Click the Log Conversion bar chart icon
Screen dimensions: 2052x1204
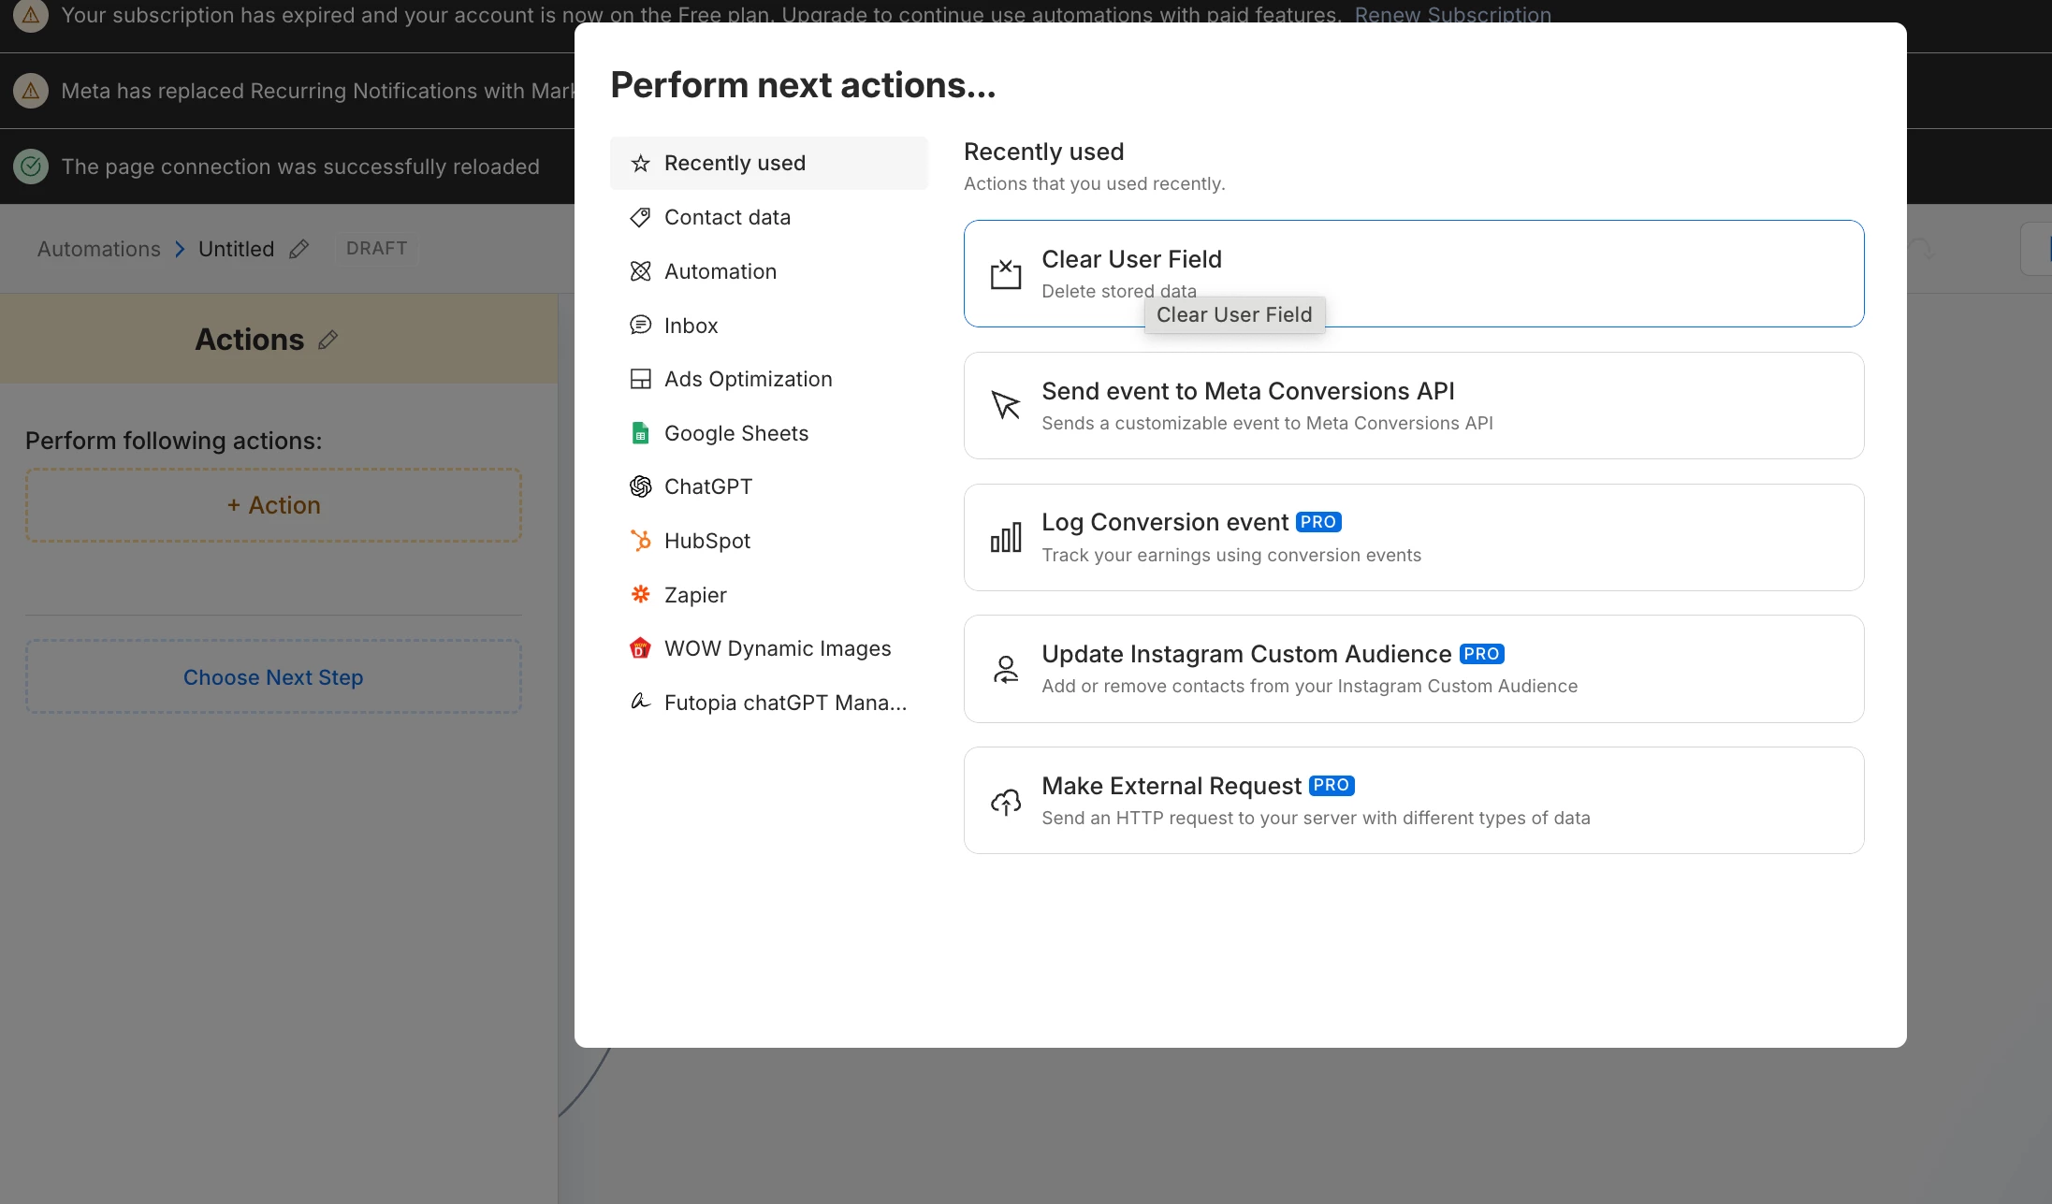tap(1006, 538)
